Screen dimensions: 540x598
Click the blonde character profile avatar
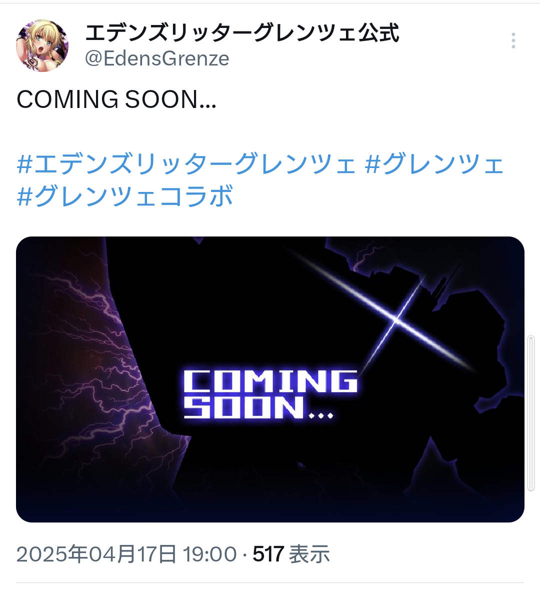42,46
